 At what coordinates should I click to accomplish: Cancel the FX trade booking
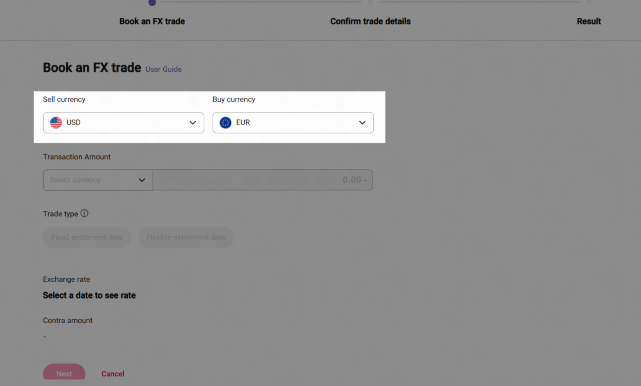click(113, 374)
